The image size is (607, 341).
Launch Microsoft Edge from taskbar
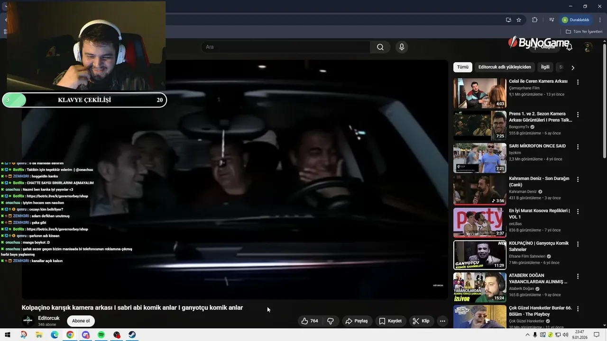[x=55, y=335]
